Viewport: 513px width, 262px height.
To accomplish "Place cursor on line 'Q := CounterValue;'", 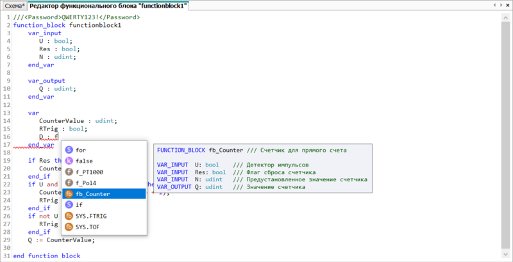I will tap(61, 240).
